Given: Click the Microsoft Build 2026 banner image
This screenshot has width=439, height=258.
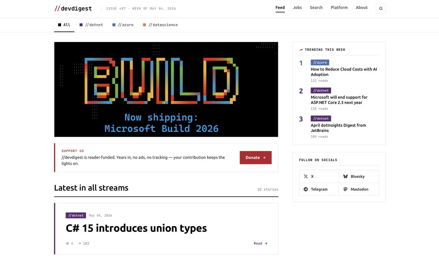Looking at the screenshot, I should 166,90.
